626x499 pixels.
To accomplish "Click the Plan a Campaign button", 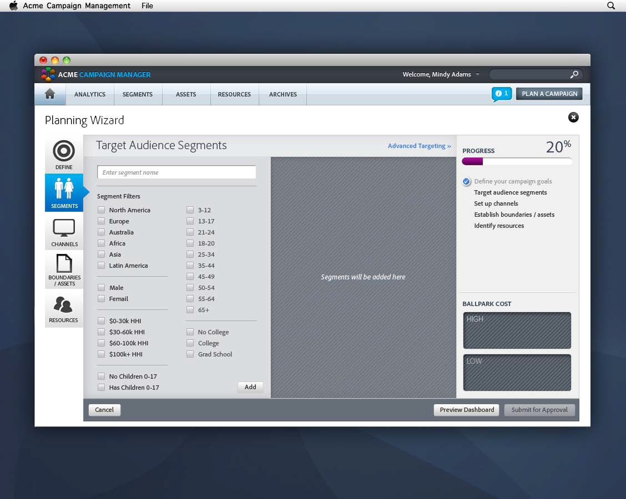I will 549,94.
